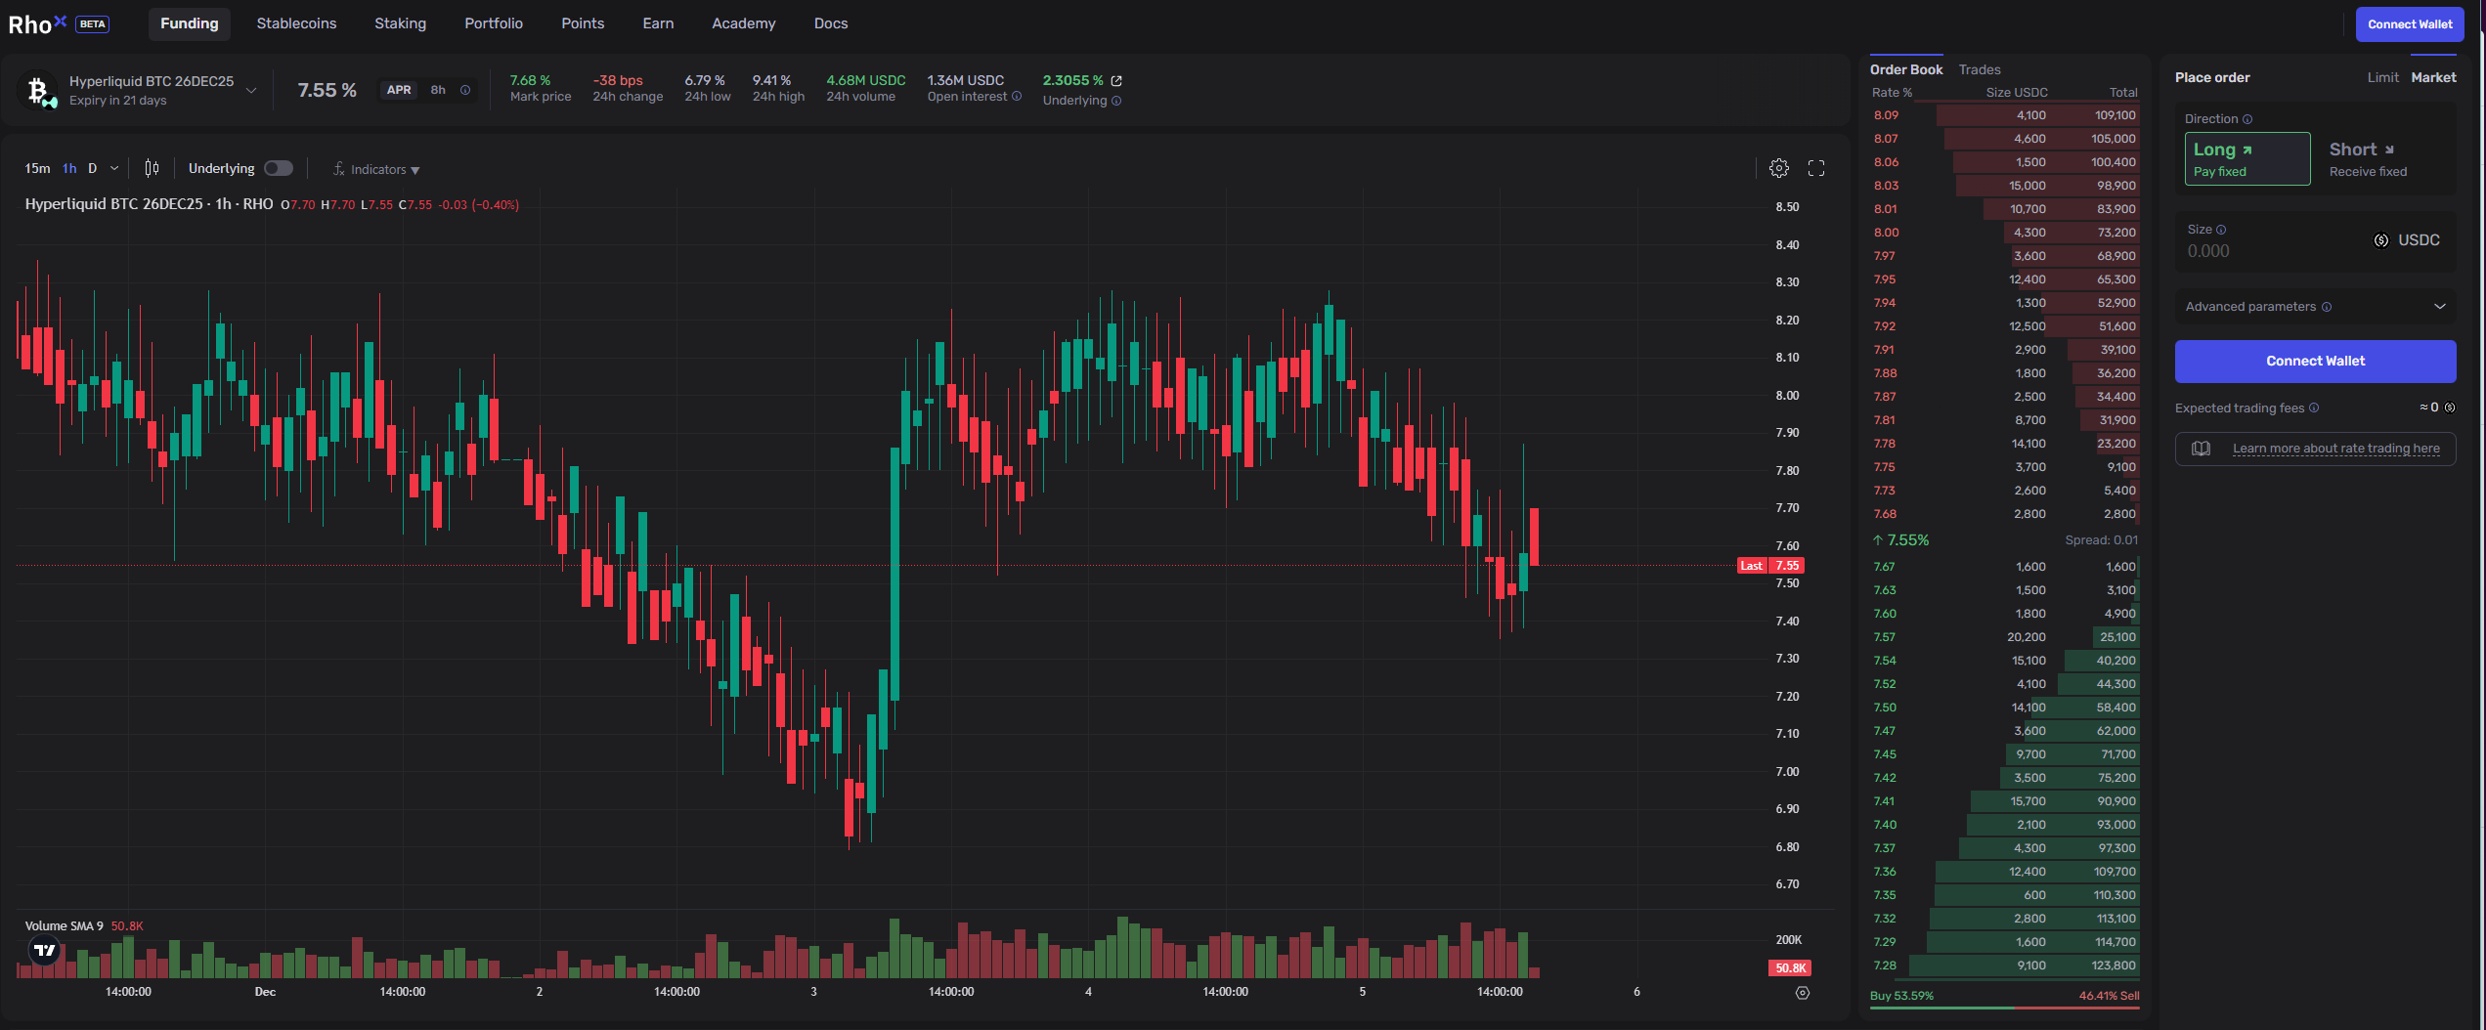2486x1030 pixels.
Task: Click the Buy/Sell ratio bar
Action: pyautogui.click(x=2004, y=1008)
